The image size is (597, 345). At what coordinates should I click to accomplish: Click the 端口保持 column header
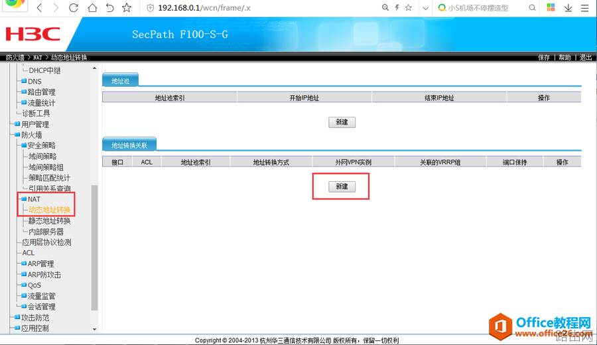pos(515,163)
